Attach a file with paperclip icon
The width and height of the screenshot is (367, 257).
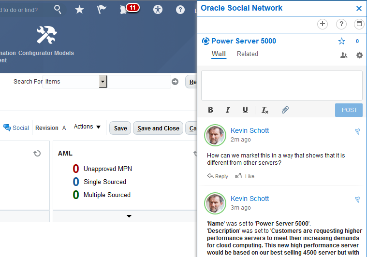(x=285, y=110)
